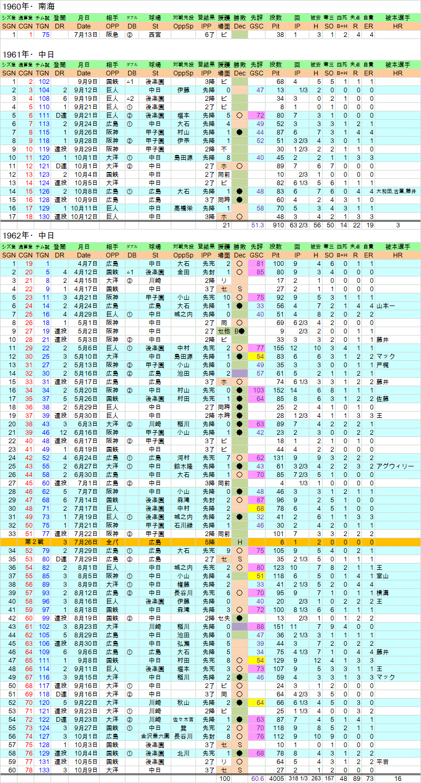
Task: Click the home run cell "佐藤"
Action: click(x=383, y=398)
